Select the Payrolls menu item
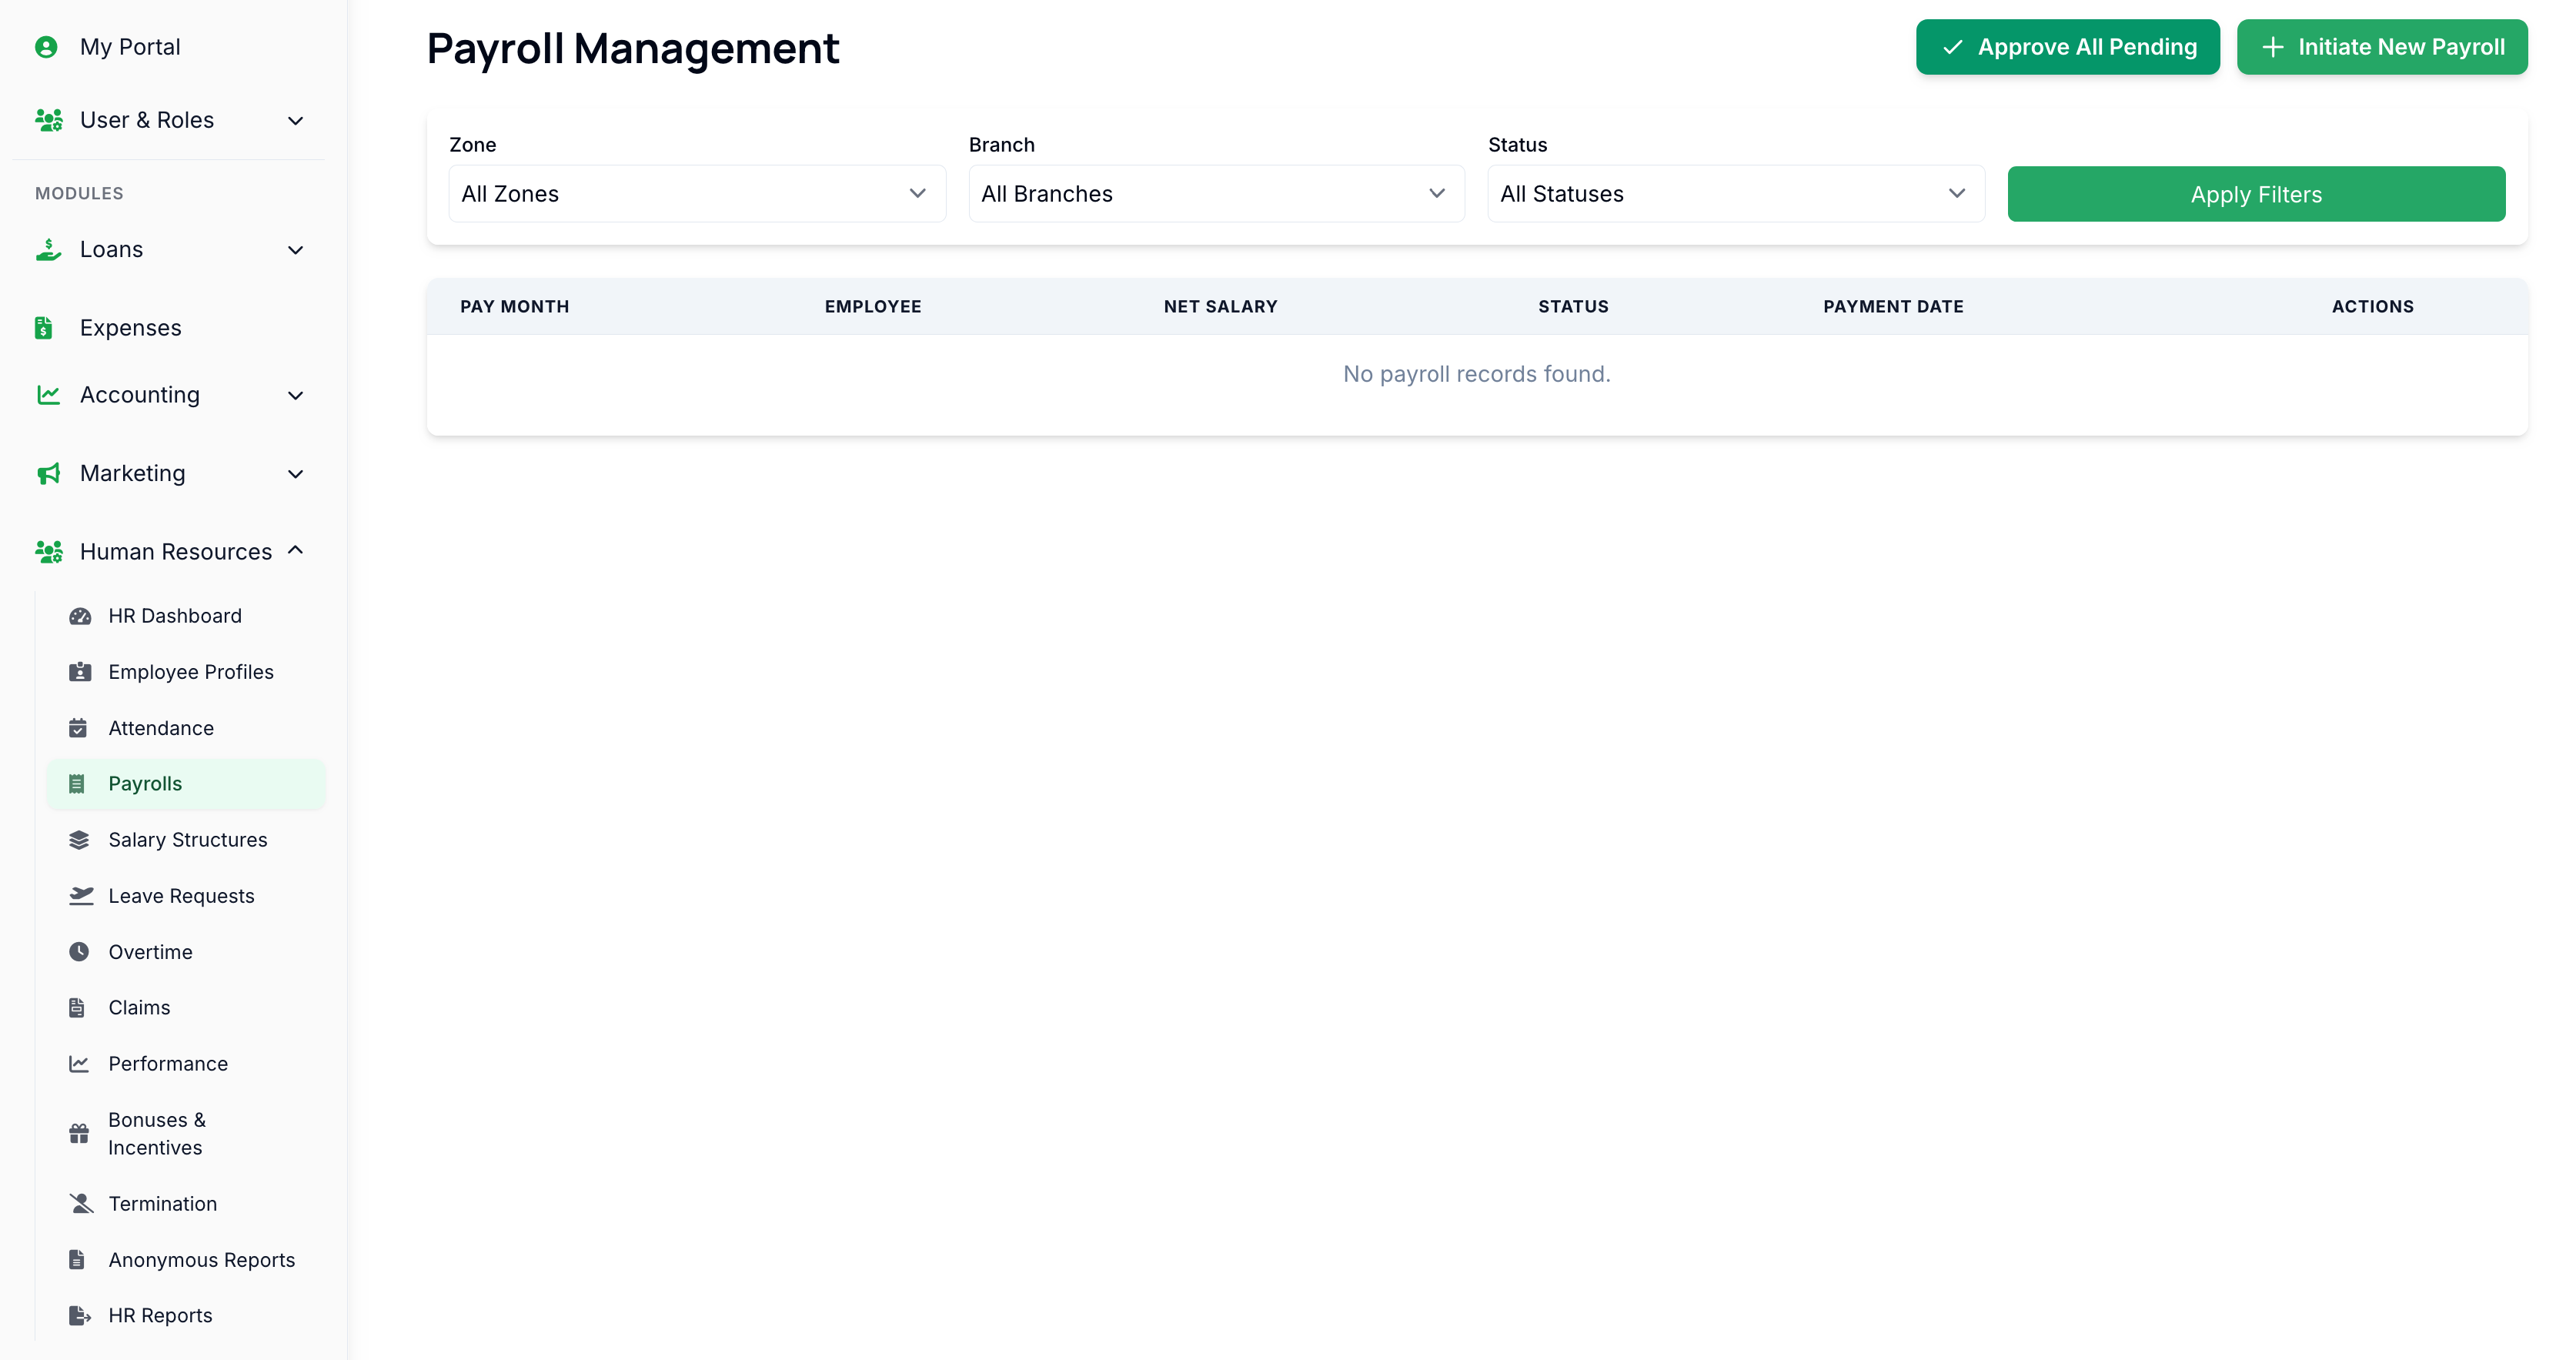The height and width of the screenshot is (1360, 2576). [186, 784]
